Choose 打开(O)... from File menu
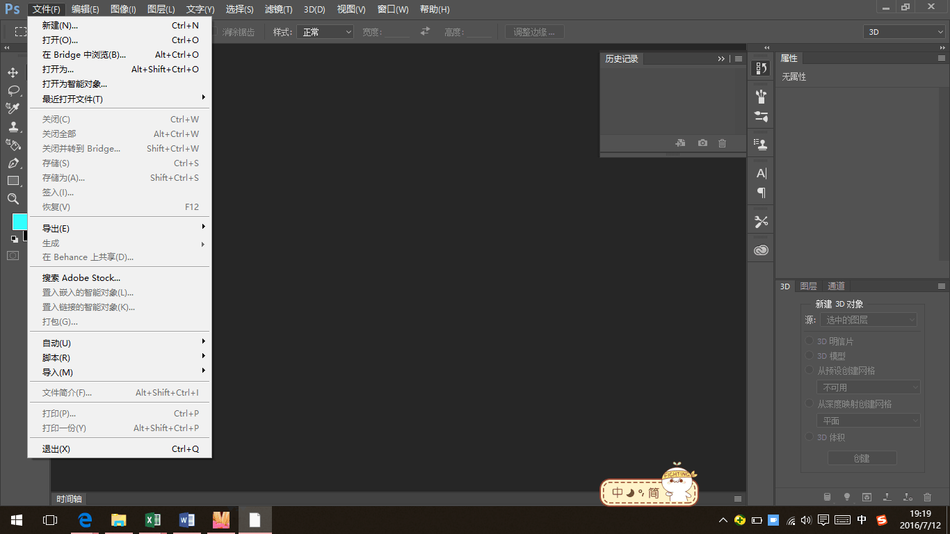 120,40
